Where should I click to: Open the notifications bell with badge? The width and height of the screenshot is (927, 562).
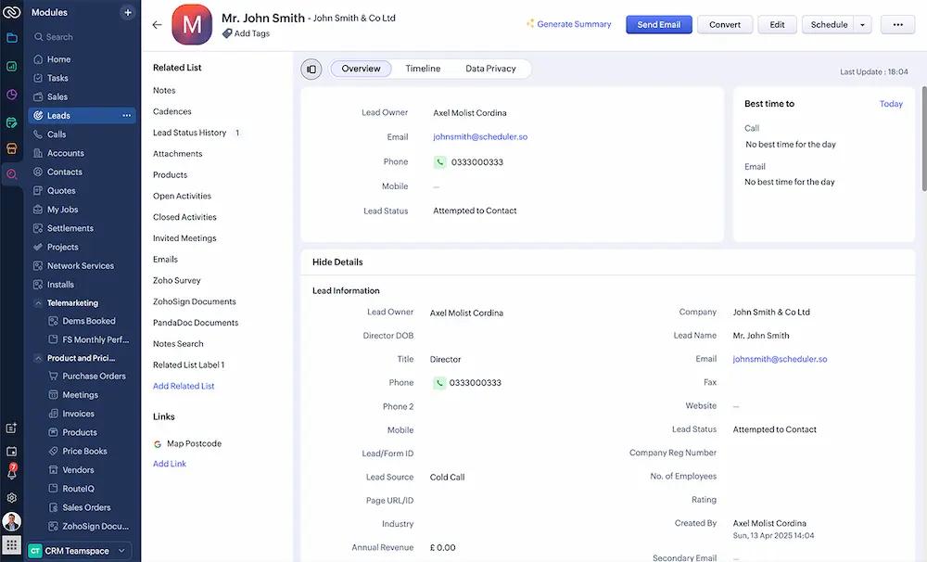12,471
